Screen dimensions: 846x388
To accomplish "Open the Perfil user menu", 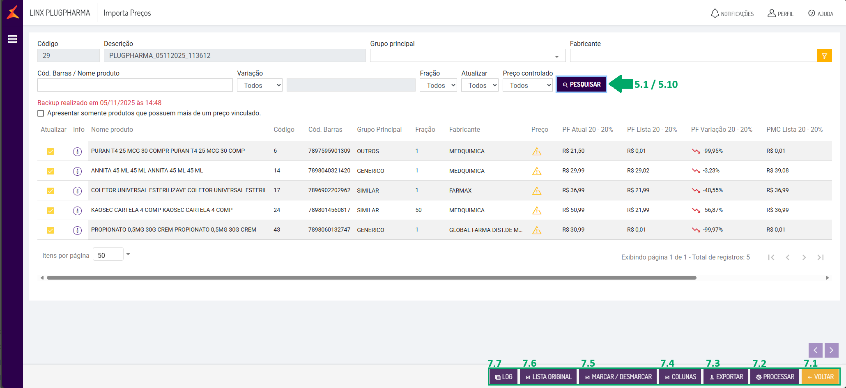I will 780,14.
